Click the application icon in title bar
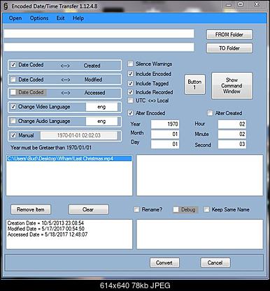Screen dimensions: 270x291 click(6, 6)
